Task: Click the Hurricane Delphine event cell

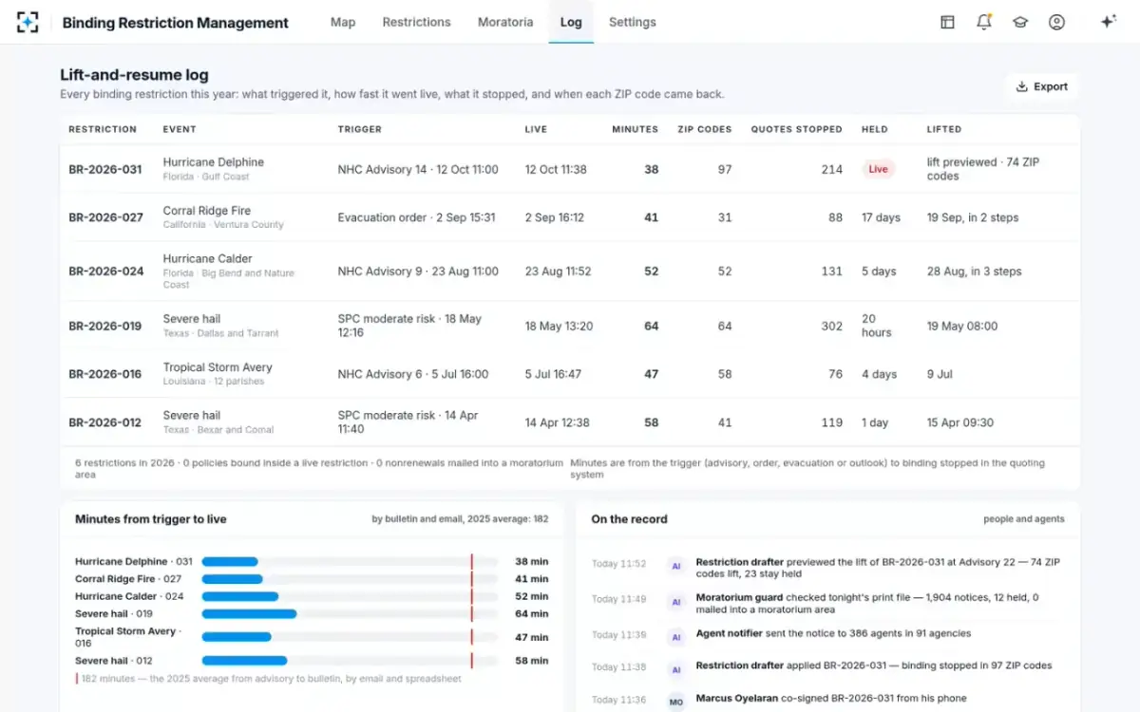Action: tap(214, 169)
